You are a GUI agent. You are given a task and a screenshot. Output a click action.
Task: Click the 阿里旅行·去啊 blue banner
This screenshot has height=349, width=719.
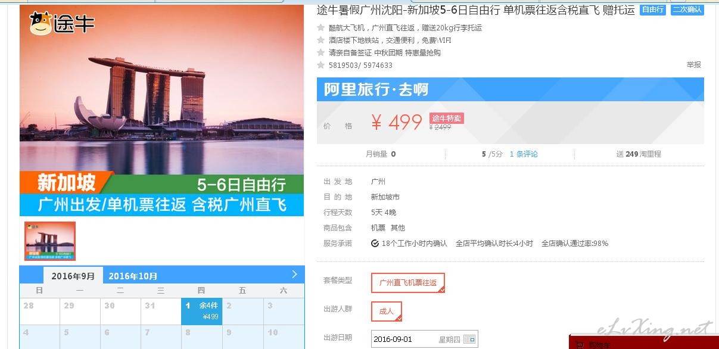click(511, 89)
